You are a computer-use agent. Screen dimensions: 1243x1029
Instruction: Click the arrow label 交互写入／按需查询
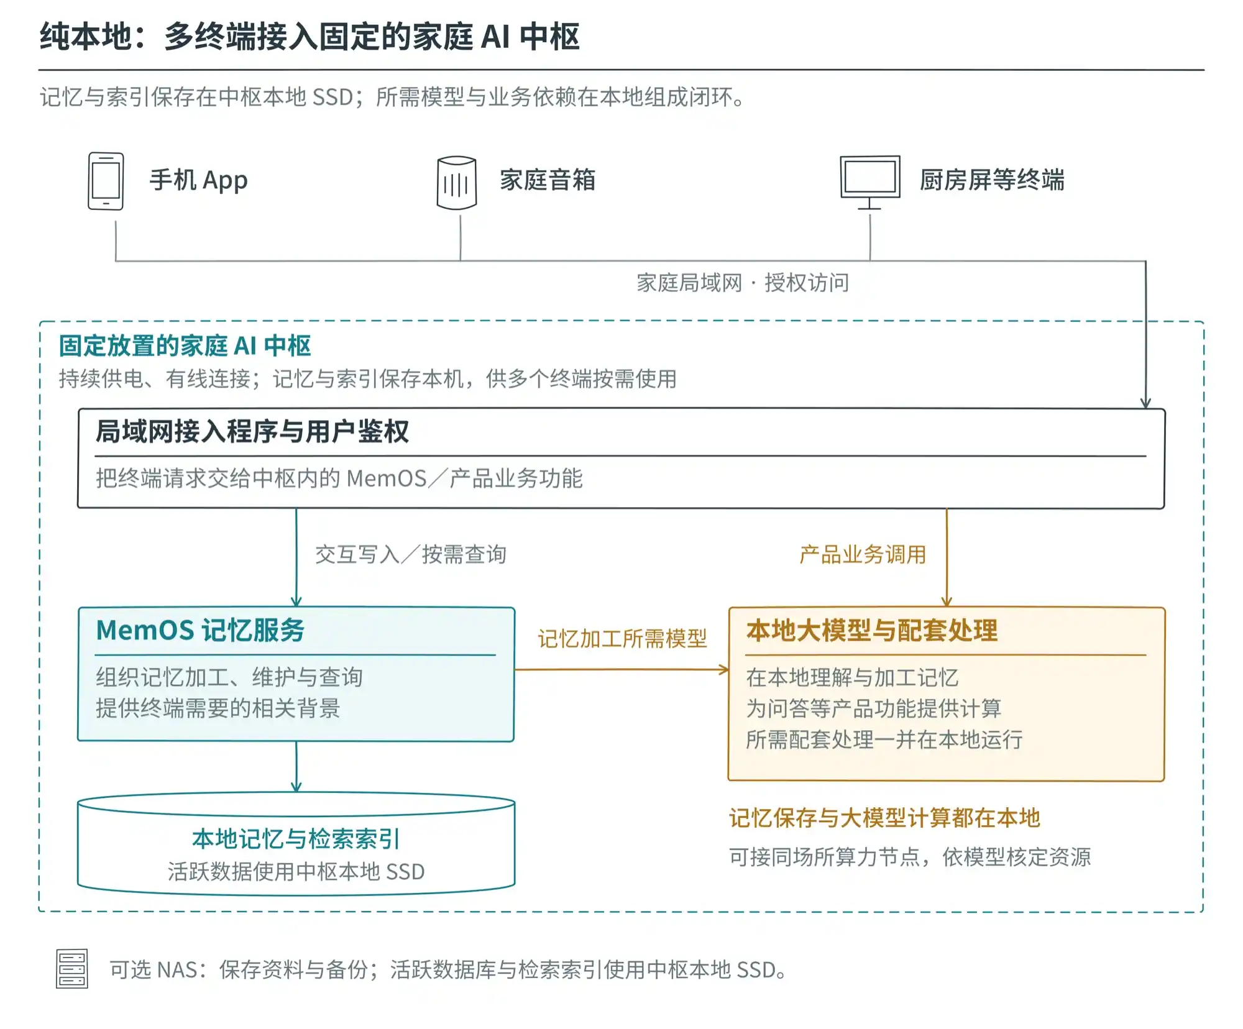pyautogui.click(x=411, y=554)
